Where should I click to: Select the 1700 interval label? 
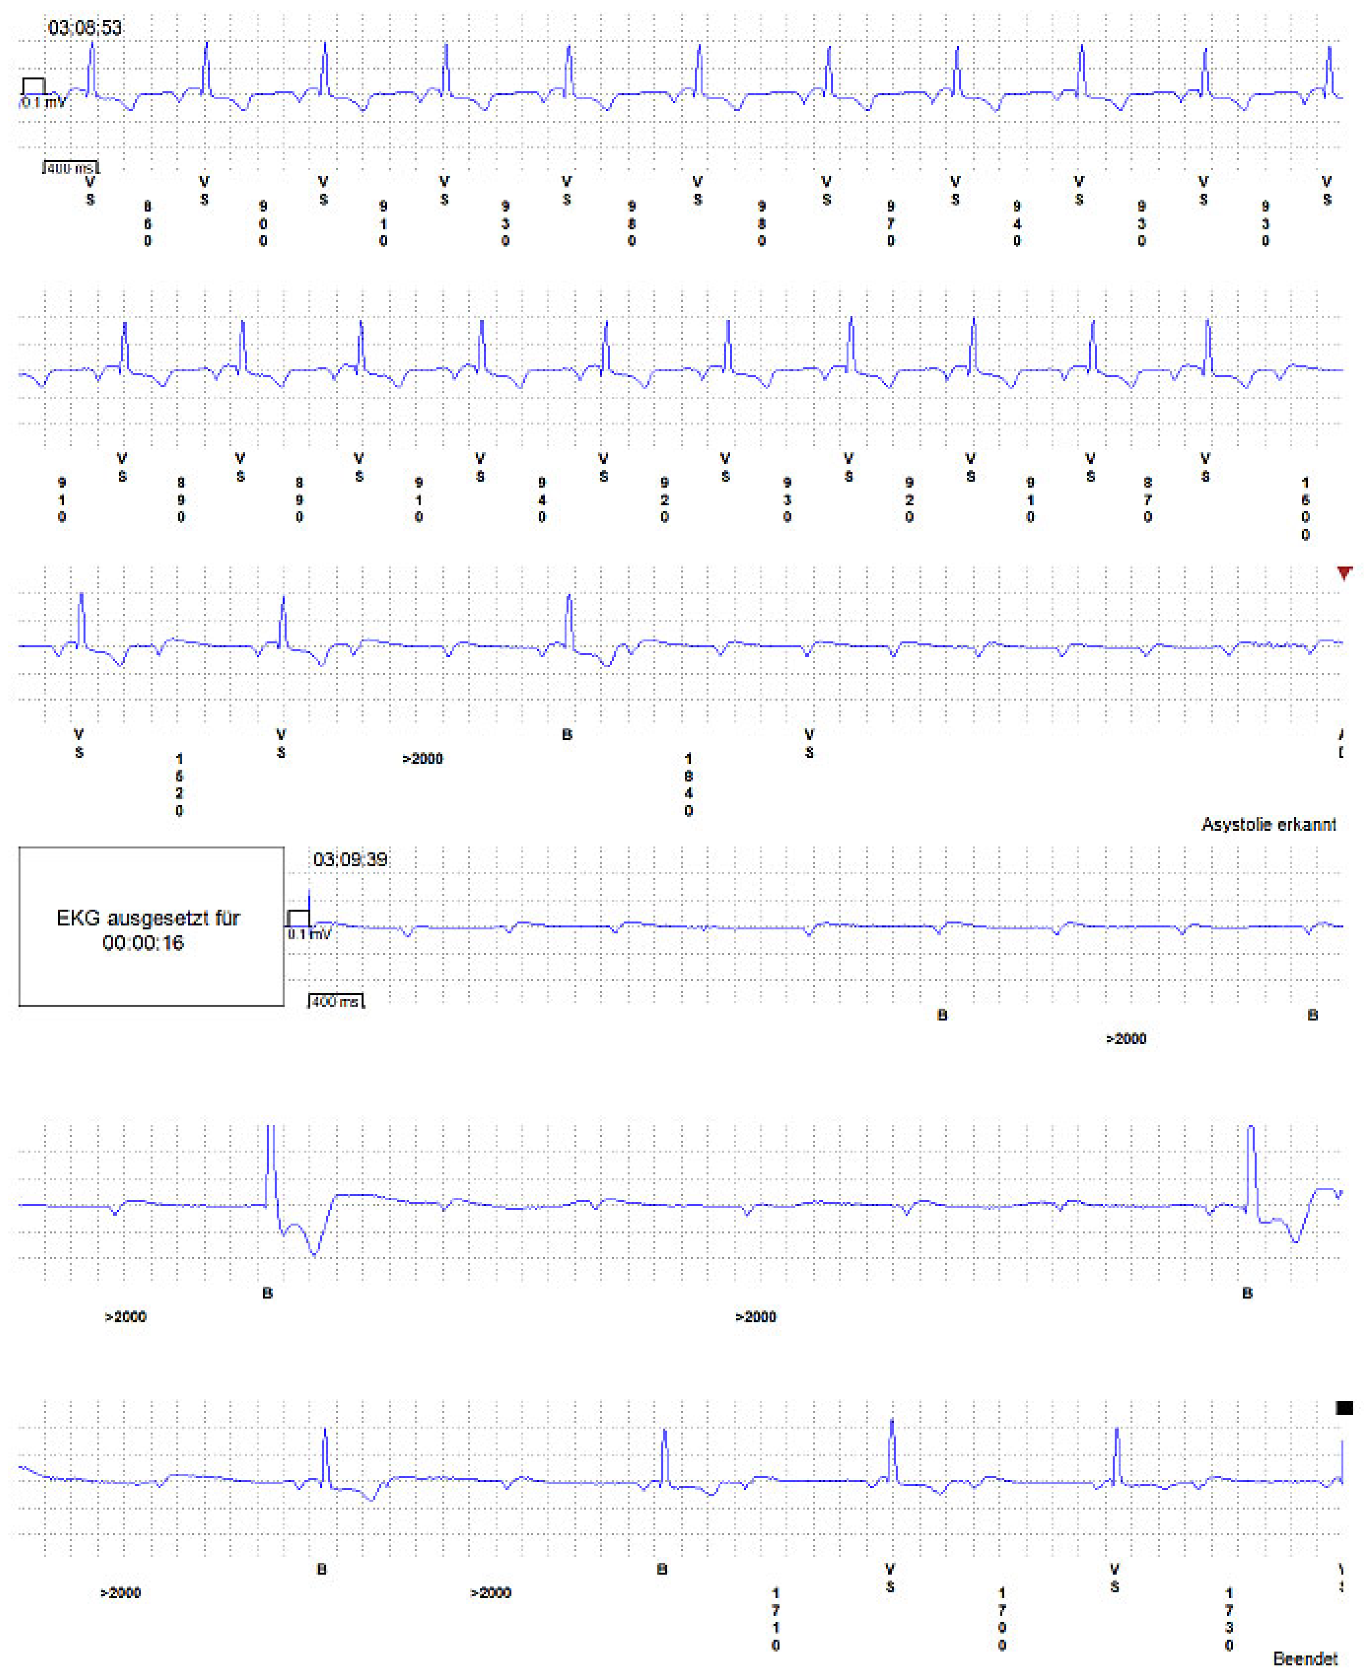[x=1002, y=1618]
